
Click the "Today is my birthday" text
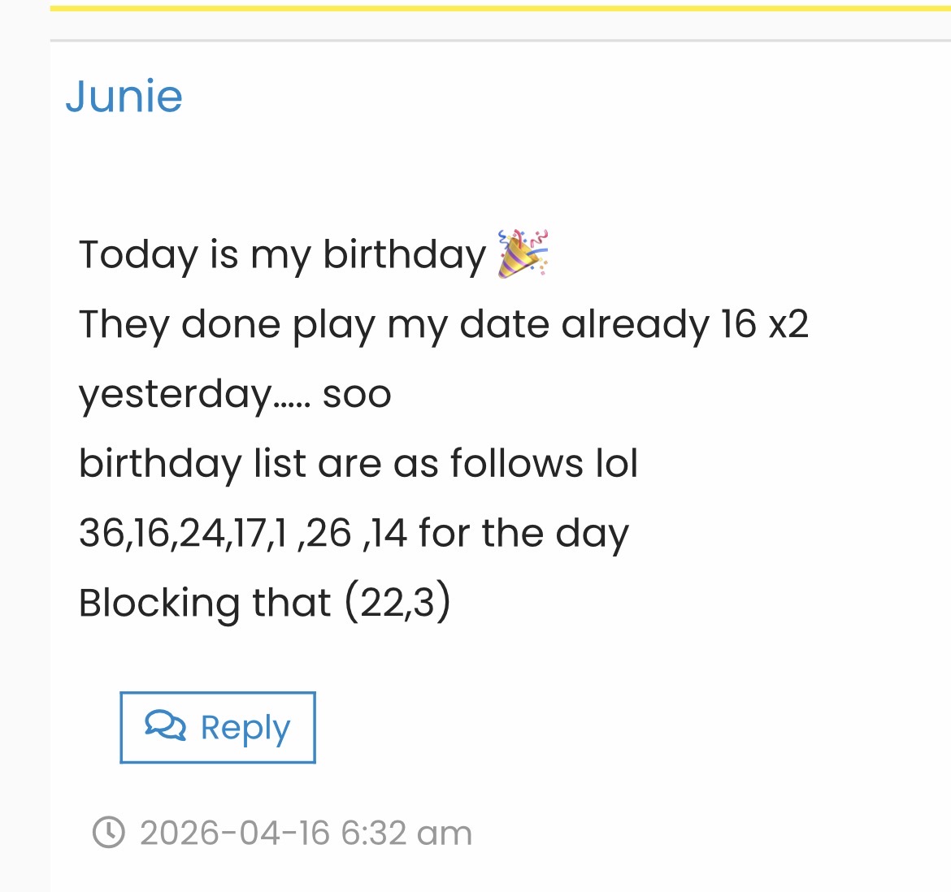282,254
